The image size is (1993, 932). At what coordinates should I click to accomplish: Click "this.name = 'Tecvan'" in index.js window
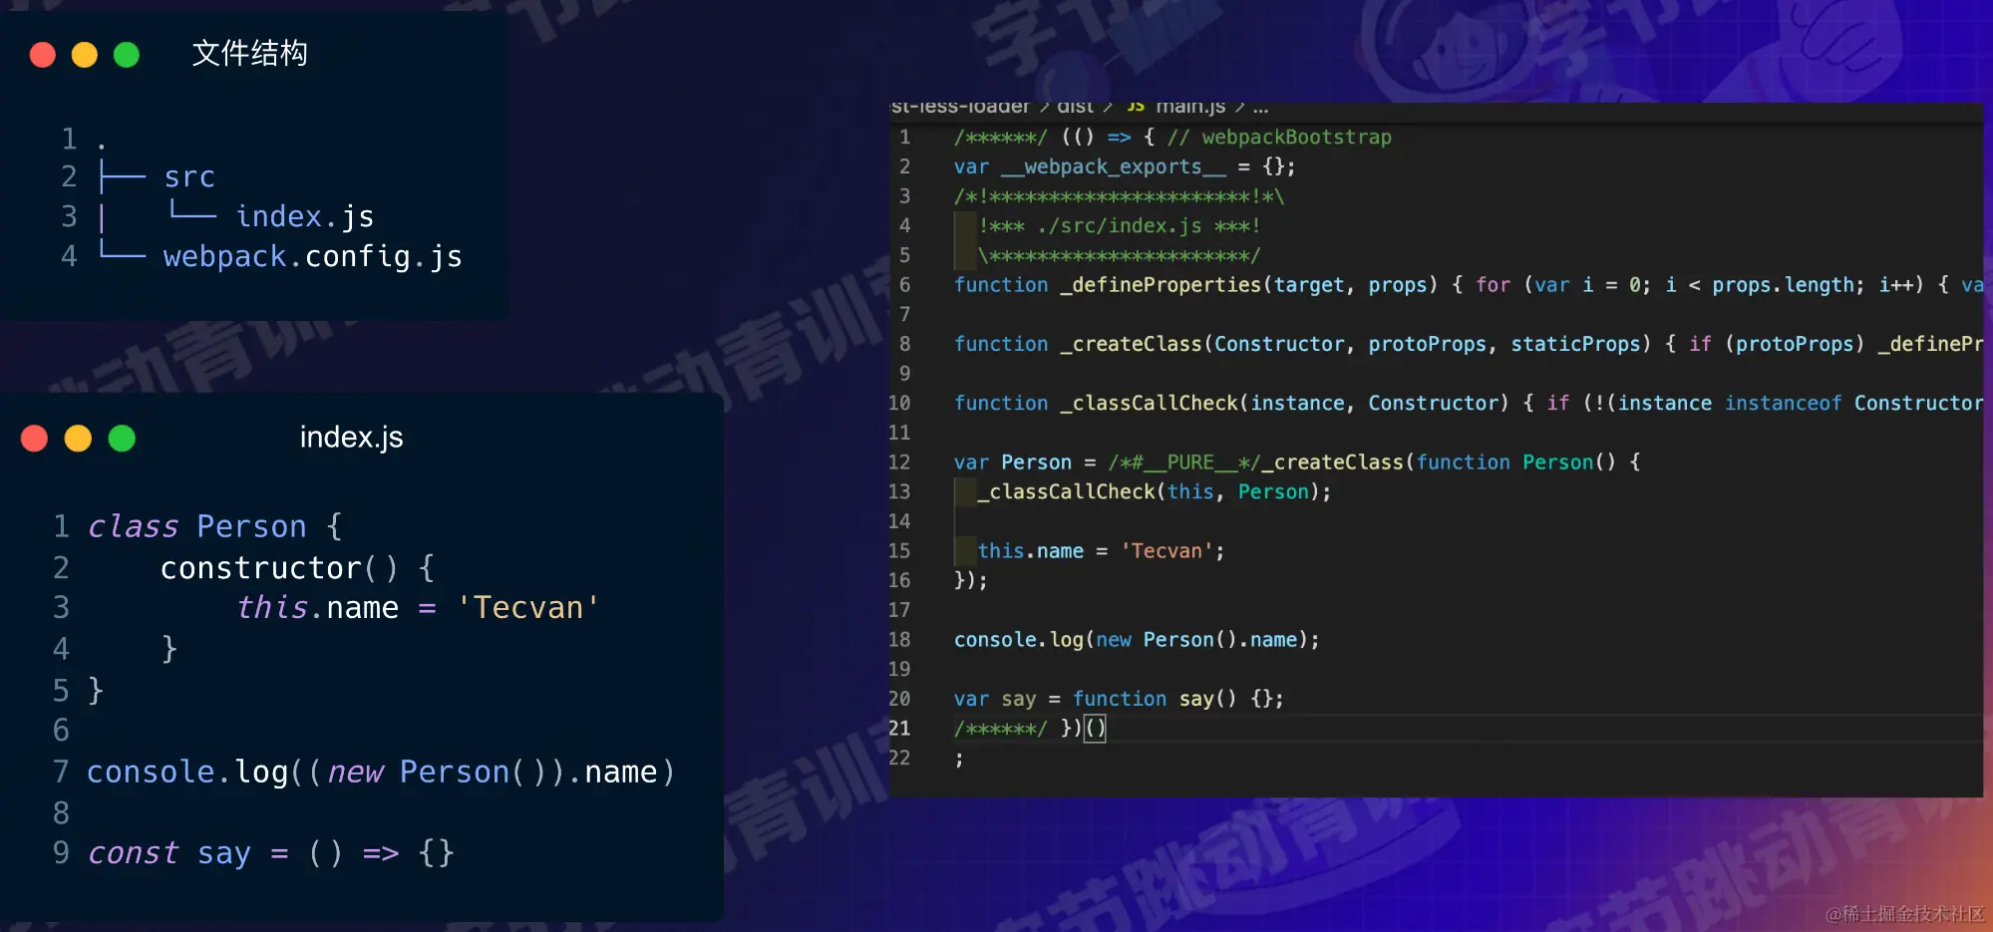pos(419,608)
